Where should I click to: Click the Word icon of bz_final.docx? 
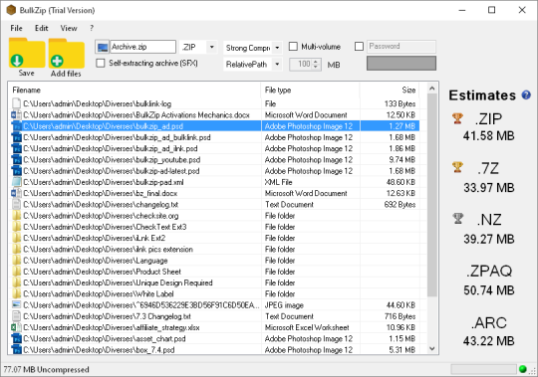(17, 193)
